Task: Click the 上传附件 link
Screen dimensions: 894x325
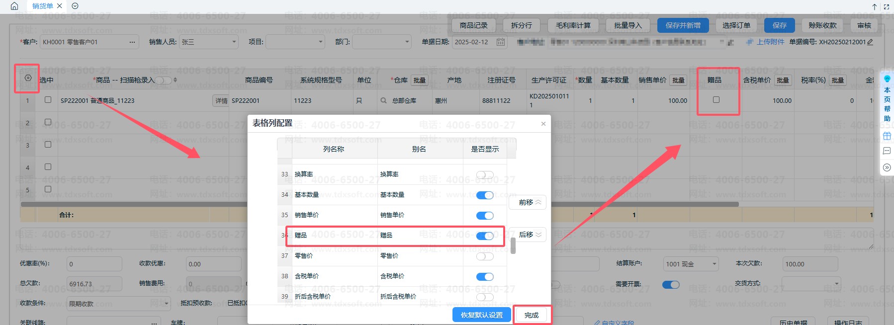Action: coord(770,42)
